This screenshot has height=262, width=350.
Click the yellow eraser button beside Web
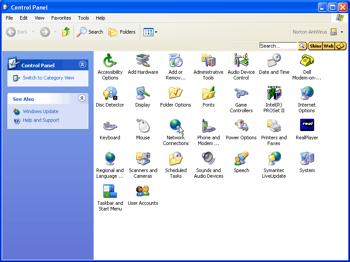point(340,46)
